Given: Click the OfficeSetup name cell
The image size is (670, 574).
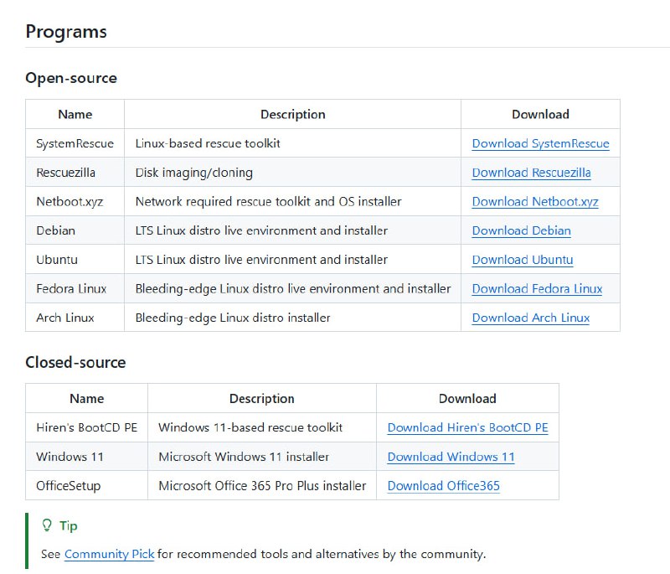Looking at the screenshot, I should click(x=70, y=486).
